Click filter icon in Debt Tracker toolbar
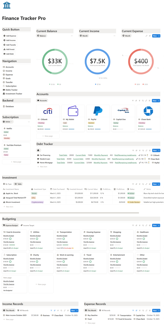This screenshot has width=164, height=328. click(x=133, y=150)
